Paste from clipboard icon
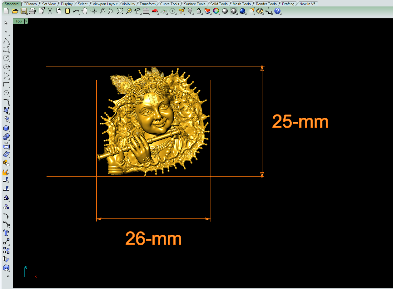393x289 pixels. pyautogui.click(x=67, y=11)
